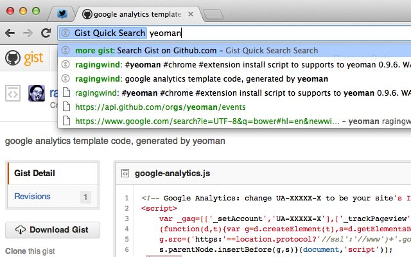
Task: Open the ragingwind user avatar
Action: point(37,93)
